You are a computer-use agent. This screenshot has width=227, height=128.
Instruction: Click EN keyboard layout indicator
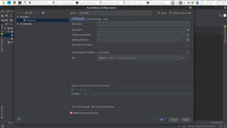[x=188, y=2]
